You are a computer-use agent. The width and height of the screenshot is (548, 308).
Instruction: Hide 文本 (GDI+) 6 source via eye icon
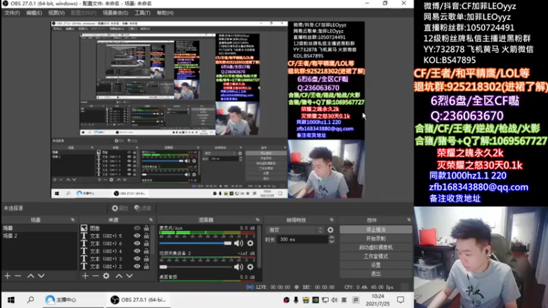[x=137, y=244]
